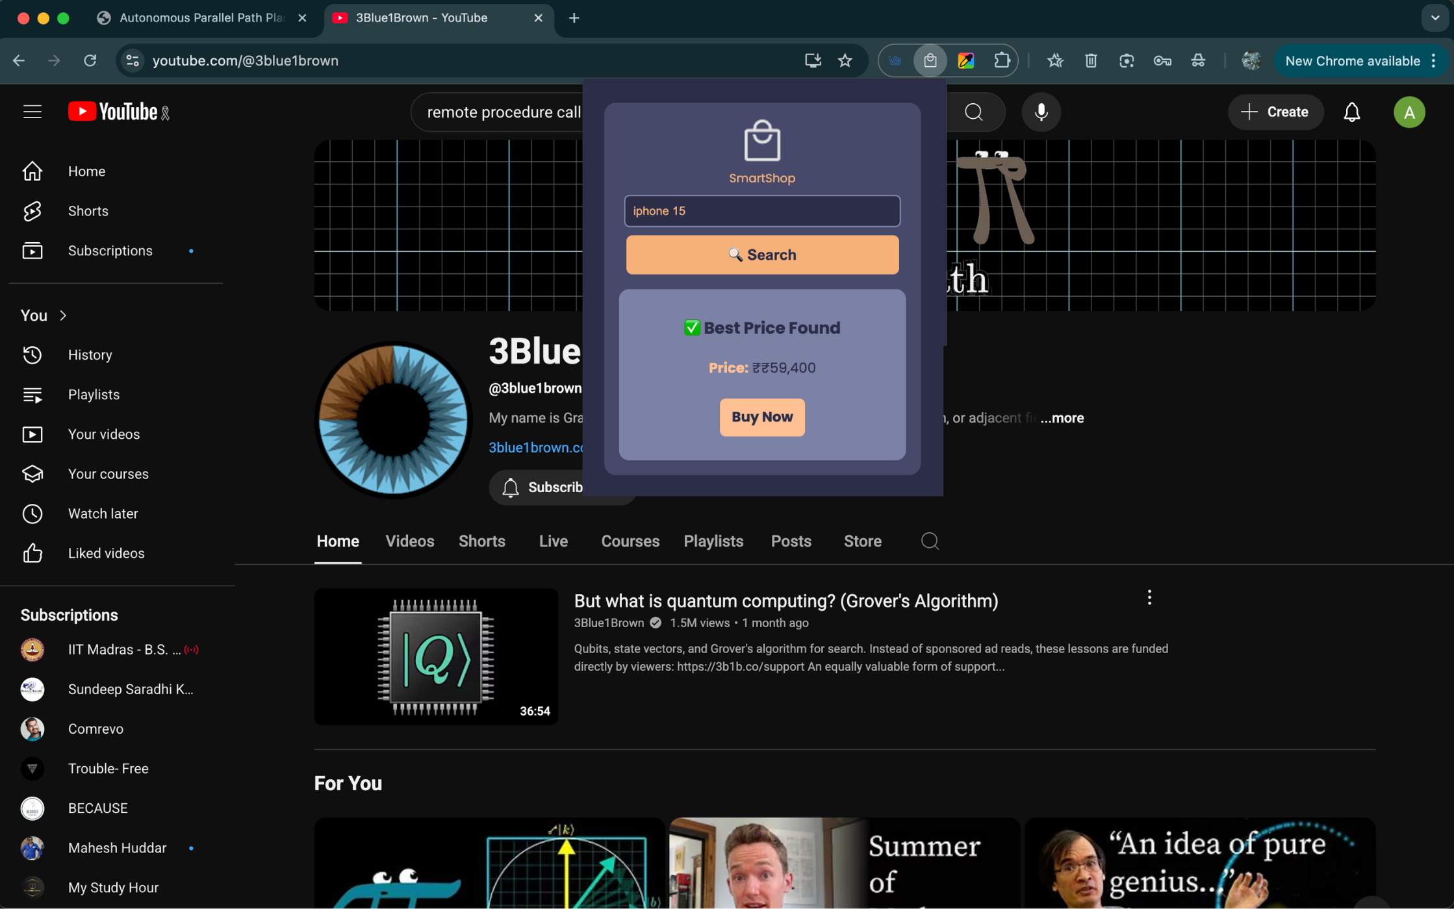Click the Create button
Image resolution: width=1454 pixels, height=909 pixels.
click(x=1275, y=112)
